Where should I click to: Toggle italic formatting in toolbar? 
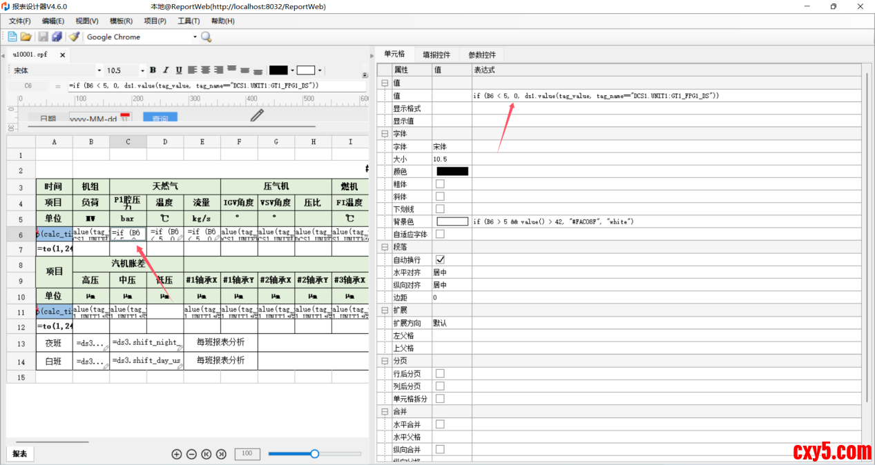pos(166,70)
